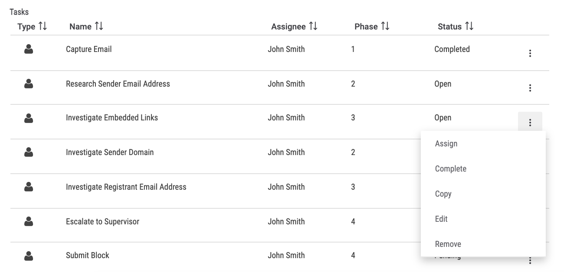Open the three-dot menu for Capture Email
The width and height of the screenshot is (564, 272).
point(530,53)
